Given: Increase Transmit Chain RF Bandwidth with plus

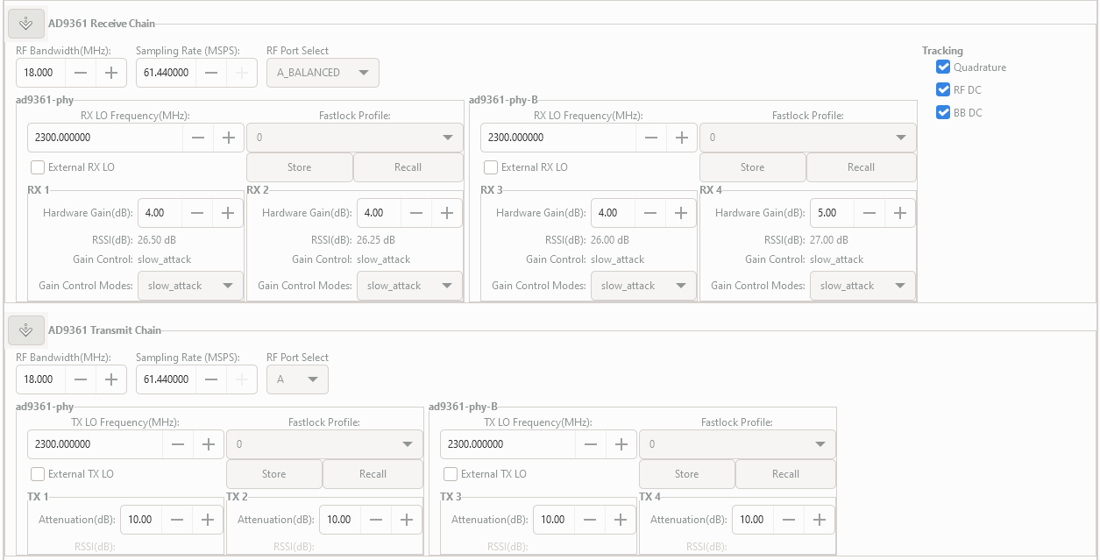Looking at the screenshot, I should pos(110,379).
